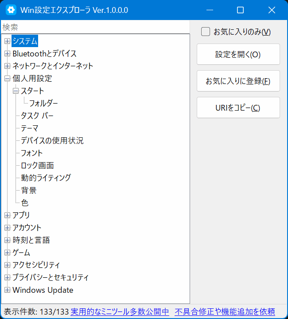Viewport: 288px width, 319px height.
Task: Select Bluetoothとデバイス in the tree
Action: pos(44,54)
